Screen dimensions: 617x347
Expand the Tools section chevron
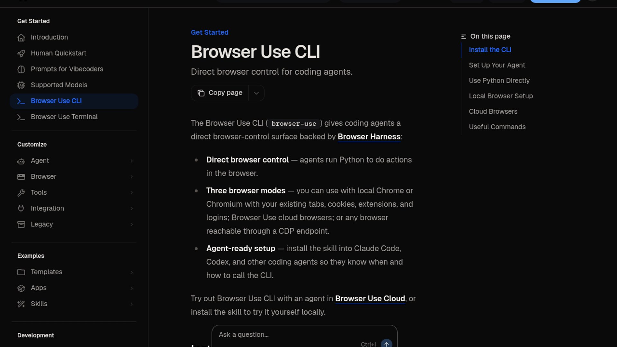tap(131, 192)
